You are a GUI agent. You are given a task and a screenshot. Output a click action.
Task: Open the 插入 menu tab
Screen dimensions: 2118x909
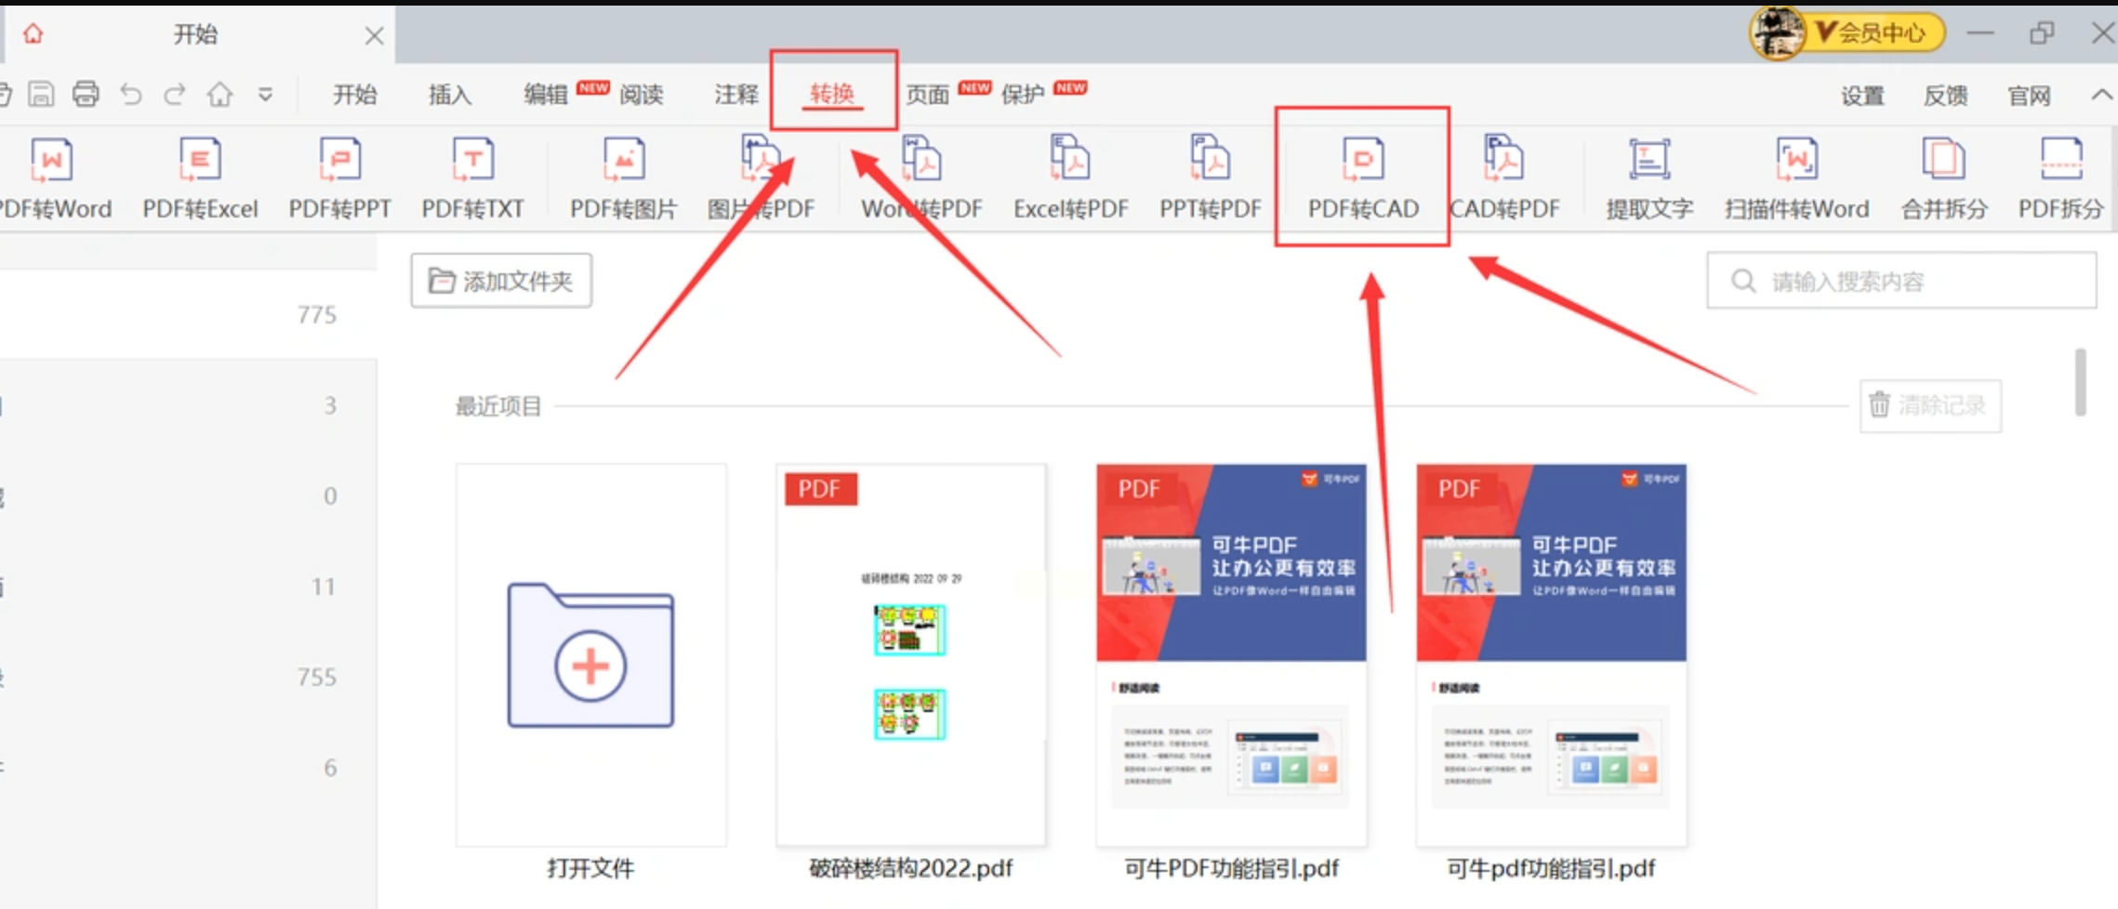[x=450, y=95]
